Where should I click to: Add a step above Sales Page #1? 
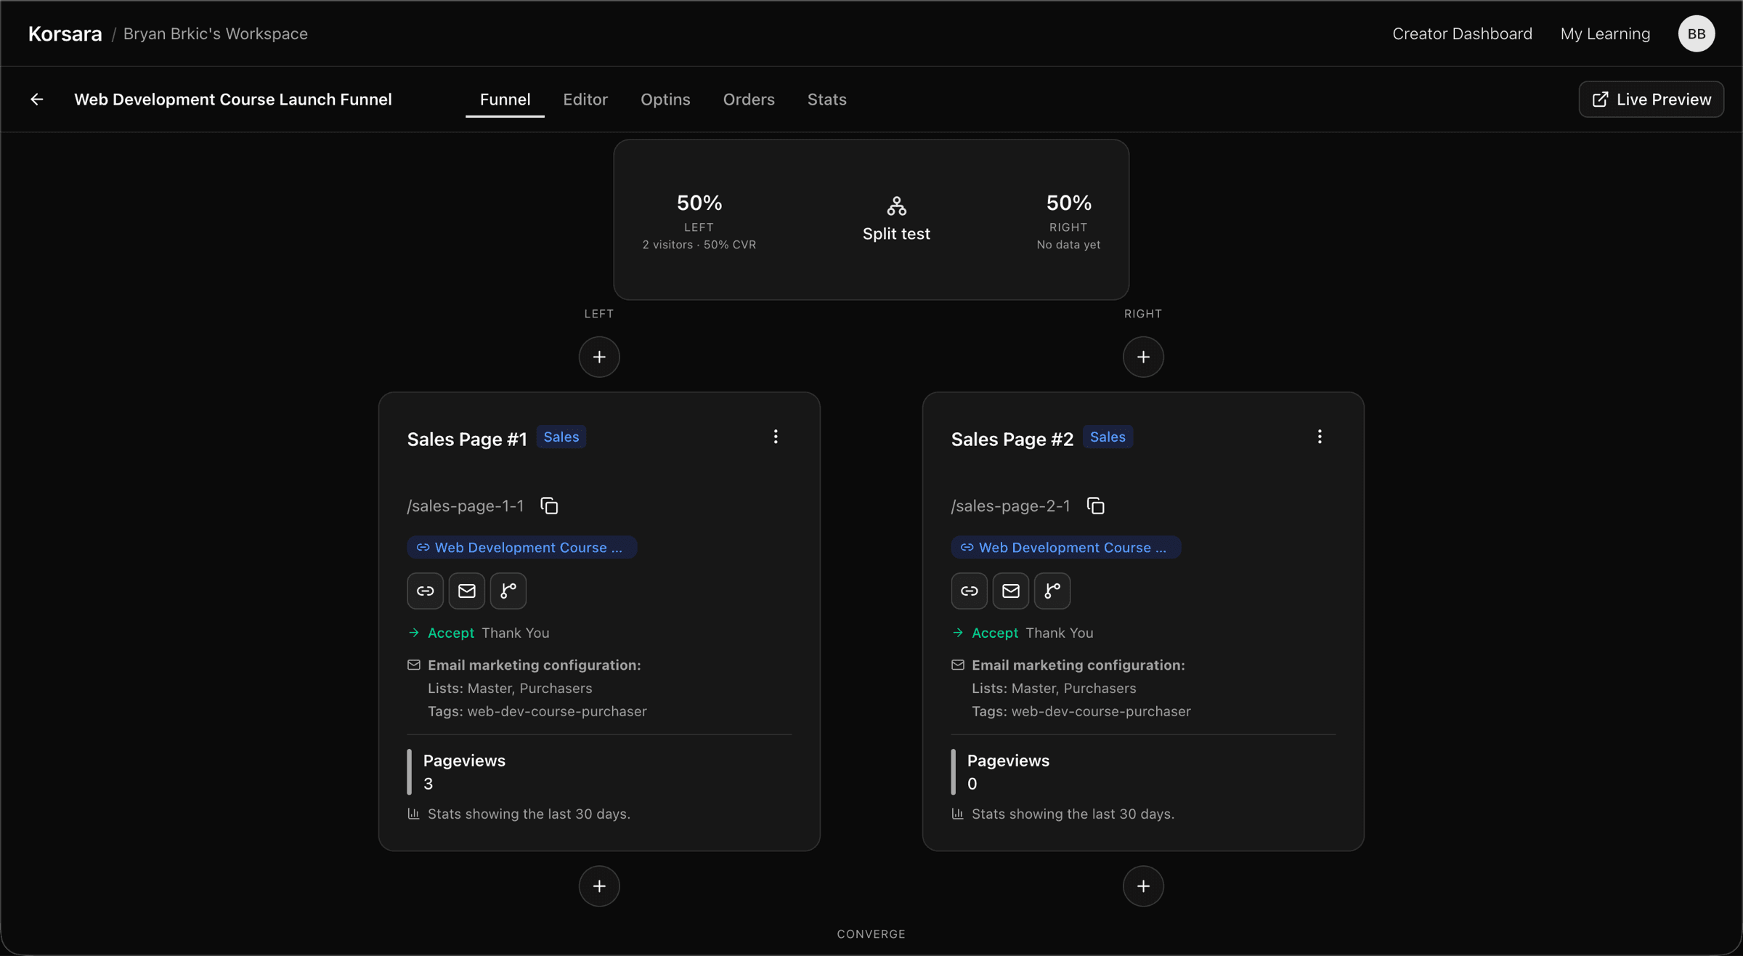point(599,357)
